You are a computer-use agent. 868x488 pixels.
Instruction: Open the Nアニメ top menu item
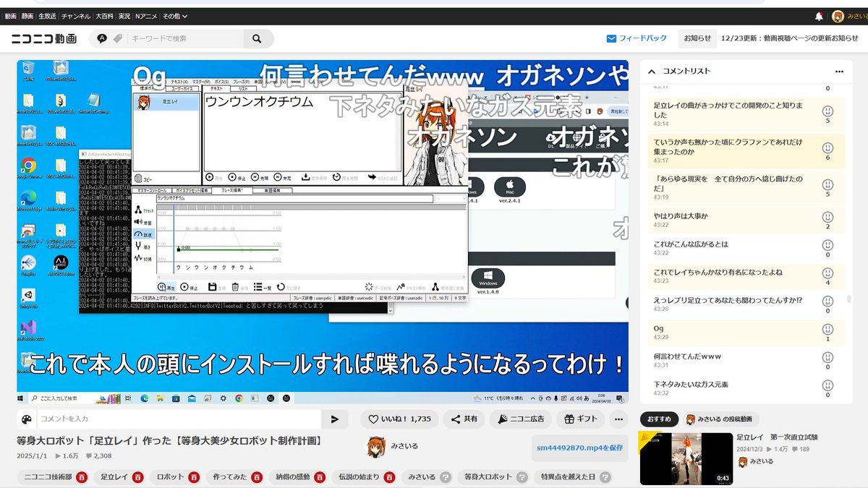(x=145, y=16)
